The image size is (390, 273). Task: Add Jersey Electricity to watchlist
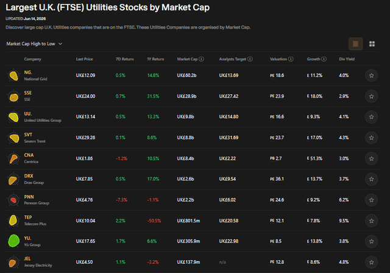[x=371, y=262]
